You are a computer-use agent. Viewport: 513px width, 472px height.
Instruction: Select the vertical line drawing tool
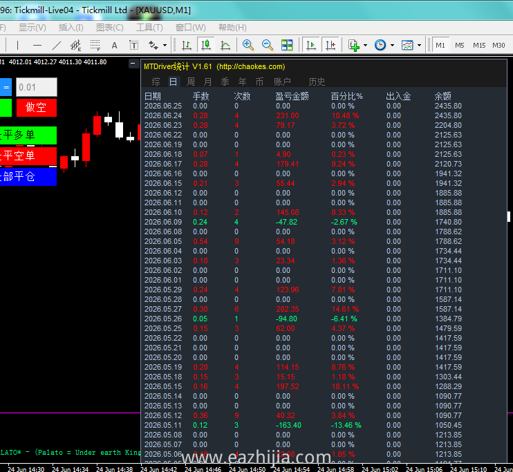click(x=17, y=45)
